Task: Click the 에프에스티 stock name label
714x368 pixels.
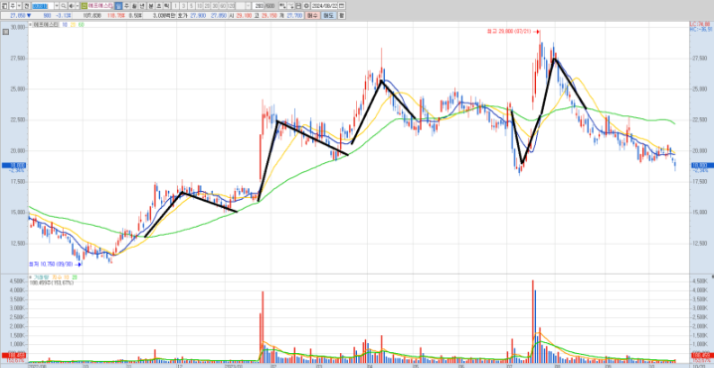Action: tap(100, 6)
